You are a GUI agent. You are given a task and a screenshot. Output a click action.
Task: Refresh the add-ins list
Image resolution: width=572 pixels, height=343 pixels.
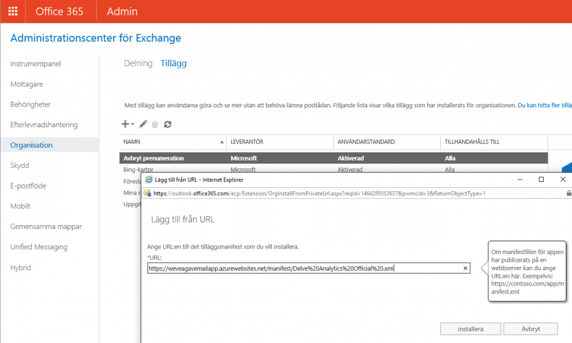168,124
